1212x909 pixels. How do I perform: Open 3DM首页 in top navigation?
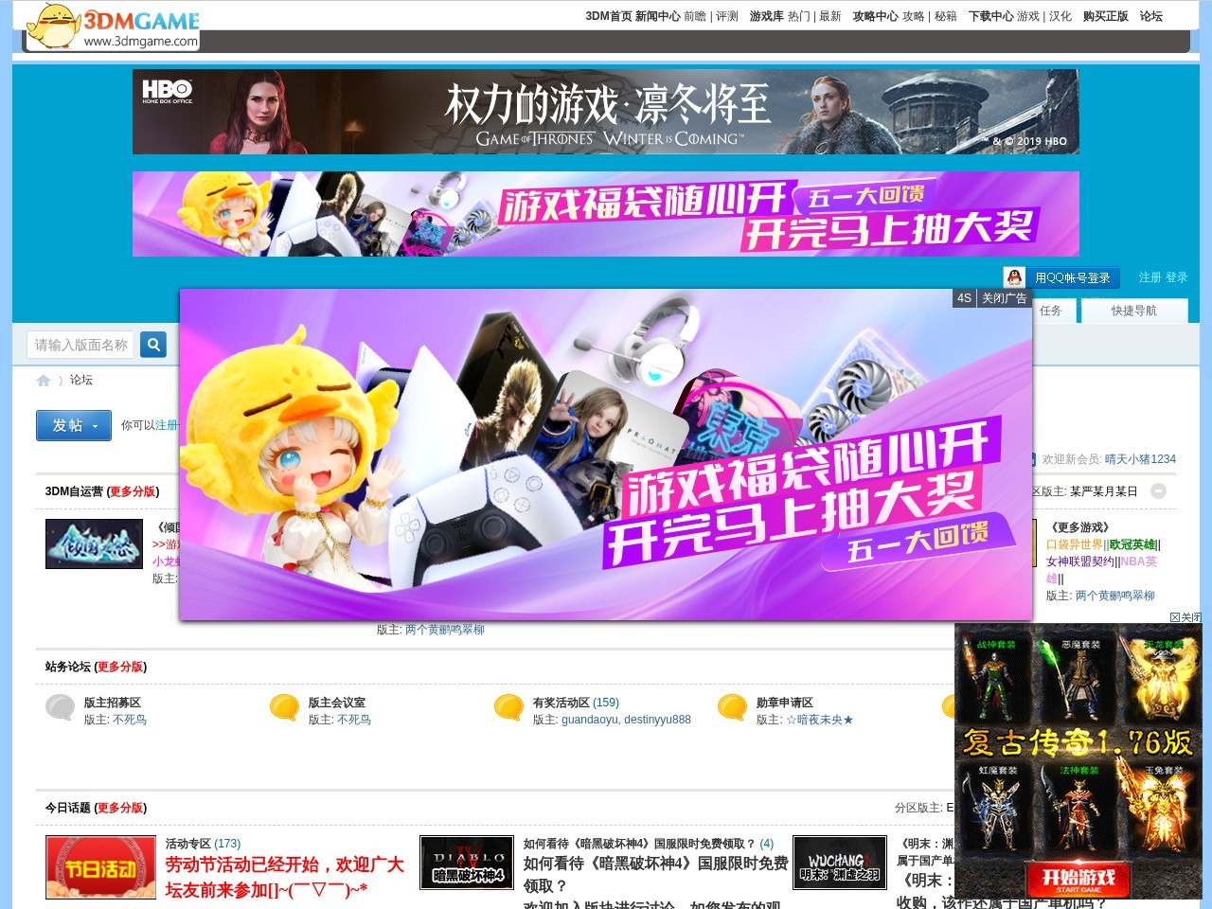(x=609, y=16)
